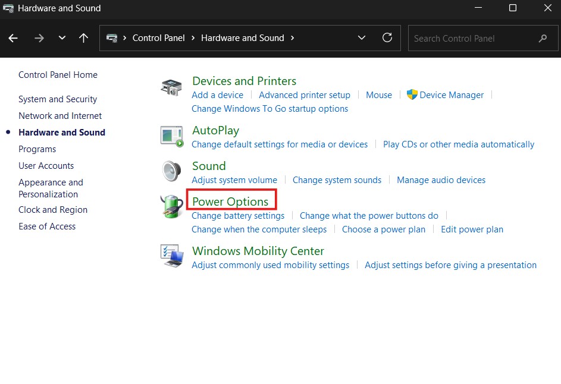
Task: Open Ease of Access category
Action: 47,226
